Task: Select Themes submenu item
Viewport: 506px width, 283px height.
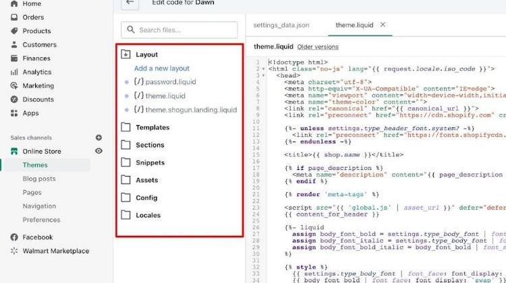Action: click(35, 165)
